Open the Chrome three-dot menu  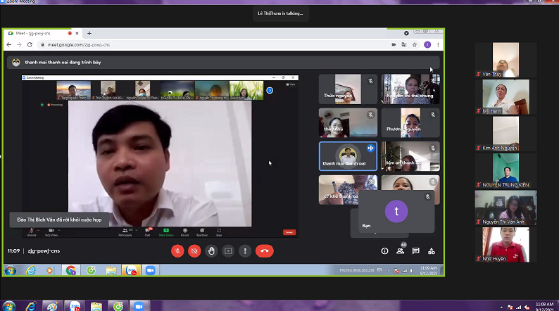(x=436, y=44)
